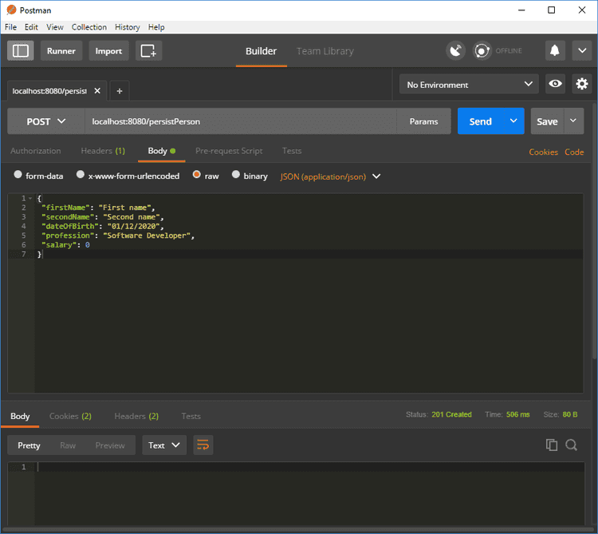Click into the request URL field
This screenshot has height=534, width=598.
[239, 121]
